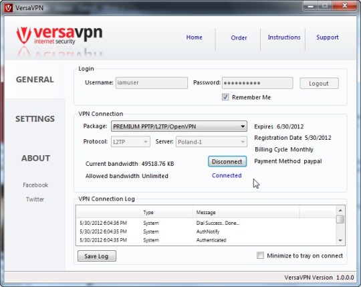Open the Facebook link in sidebar
The width and height of the screenshot is (361, 287).
(35, 185)
